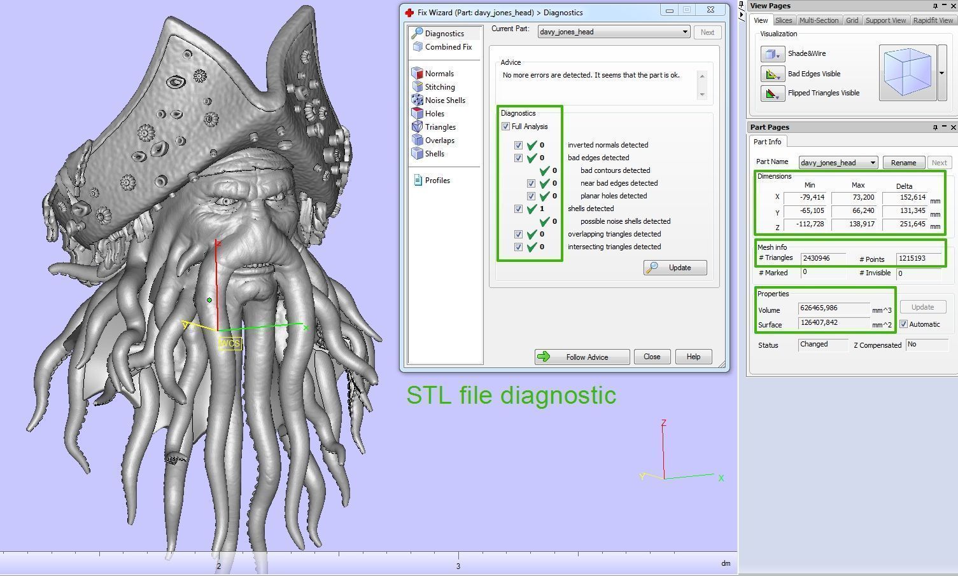Viewport: 958px width, 576px height.
Task: Click the Z Max dimension field
Action: (854, 224)
